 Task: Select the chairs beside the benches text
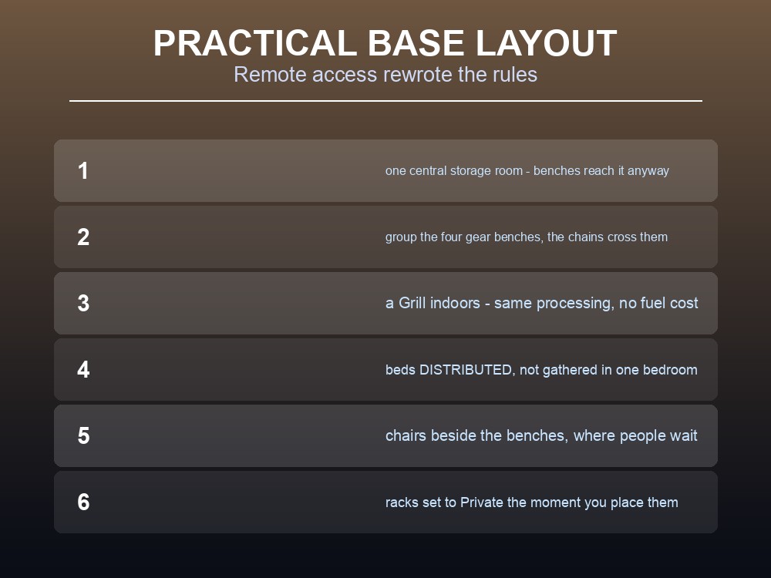click(541, 436)
